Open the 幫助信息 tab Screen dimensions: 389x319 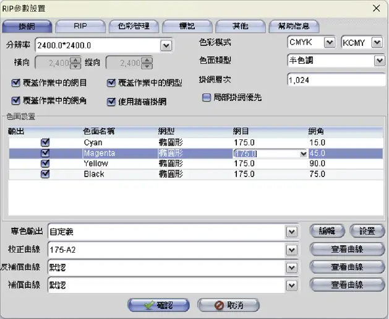pyautogui.click(x=294, y=26)
